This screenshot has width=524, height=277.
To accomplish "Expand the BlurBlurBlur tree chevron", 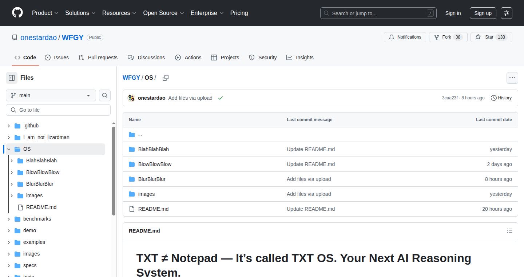I will (12, 184).
